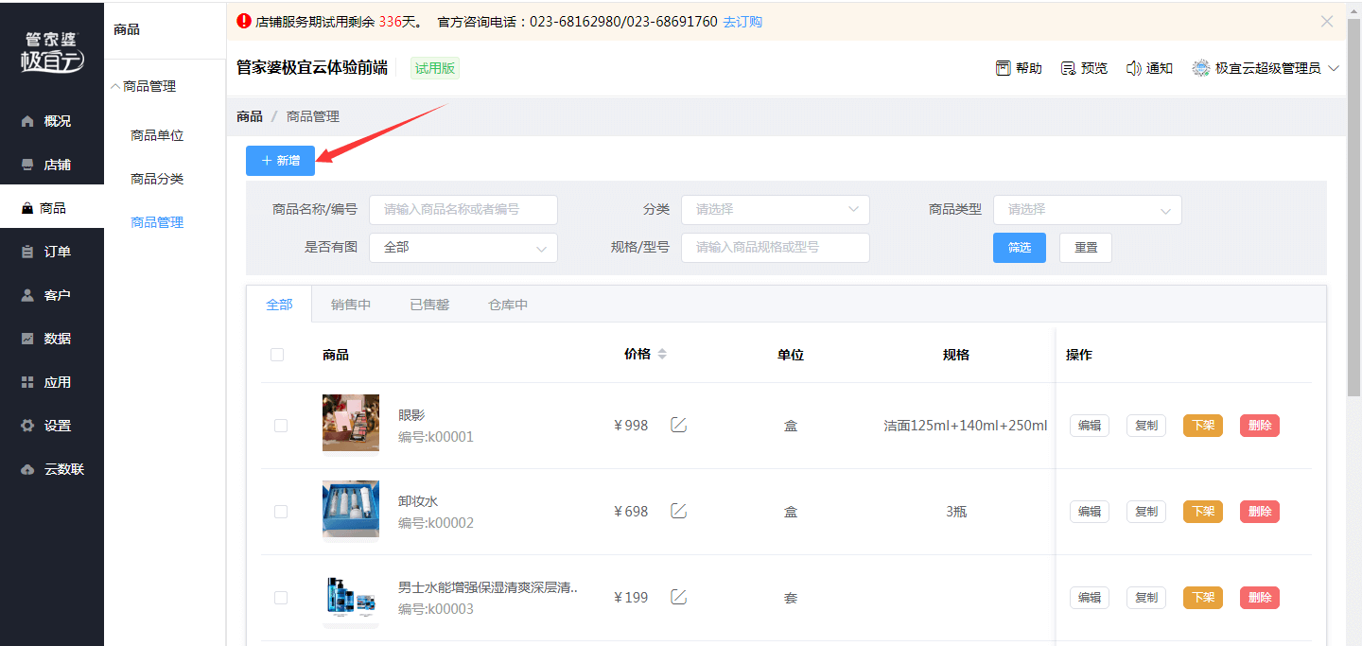Click 下架 for the 眼影 product
1362x646 pixels.
point(1203,426)
